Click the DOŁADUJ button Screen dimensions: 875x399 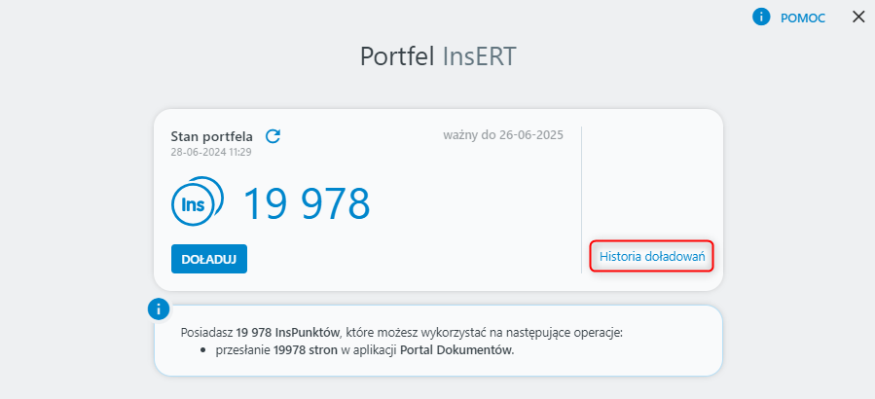coord(209,259)
